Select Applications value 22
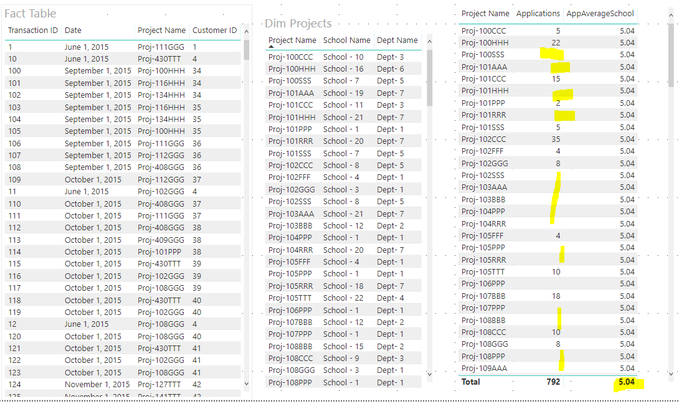 (556, 43)
